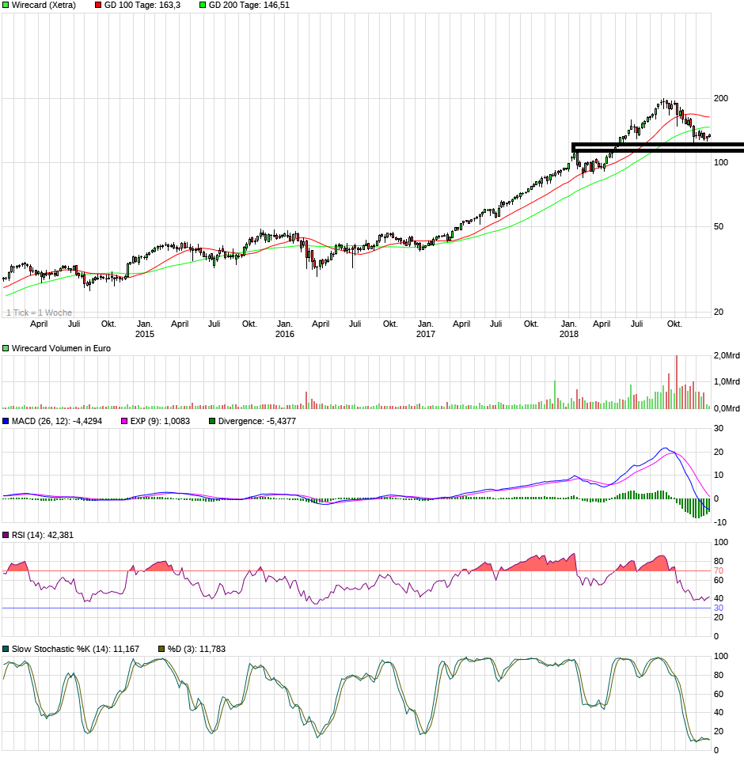Click the 30 MACD axis label
The width and height of the screenshot is (744, 758).
pos(719,428)
